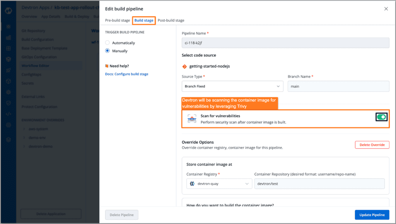This screenshot has width=396, height=224.
Task: Disable the Scan for vulnerabilities toggle
Action: pos(381,117)
